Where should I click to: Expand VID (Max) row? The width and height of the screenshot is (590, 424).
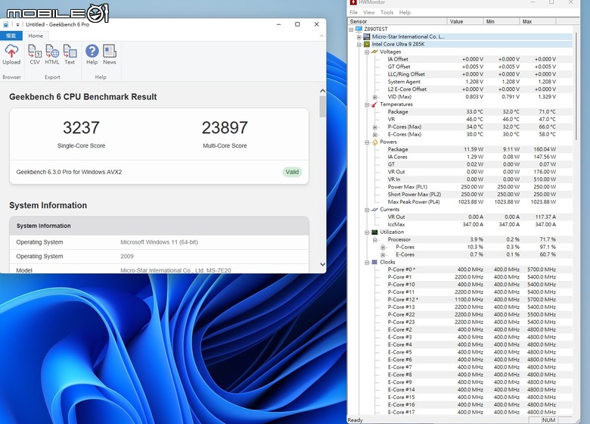pos(374,97)
